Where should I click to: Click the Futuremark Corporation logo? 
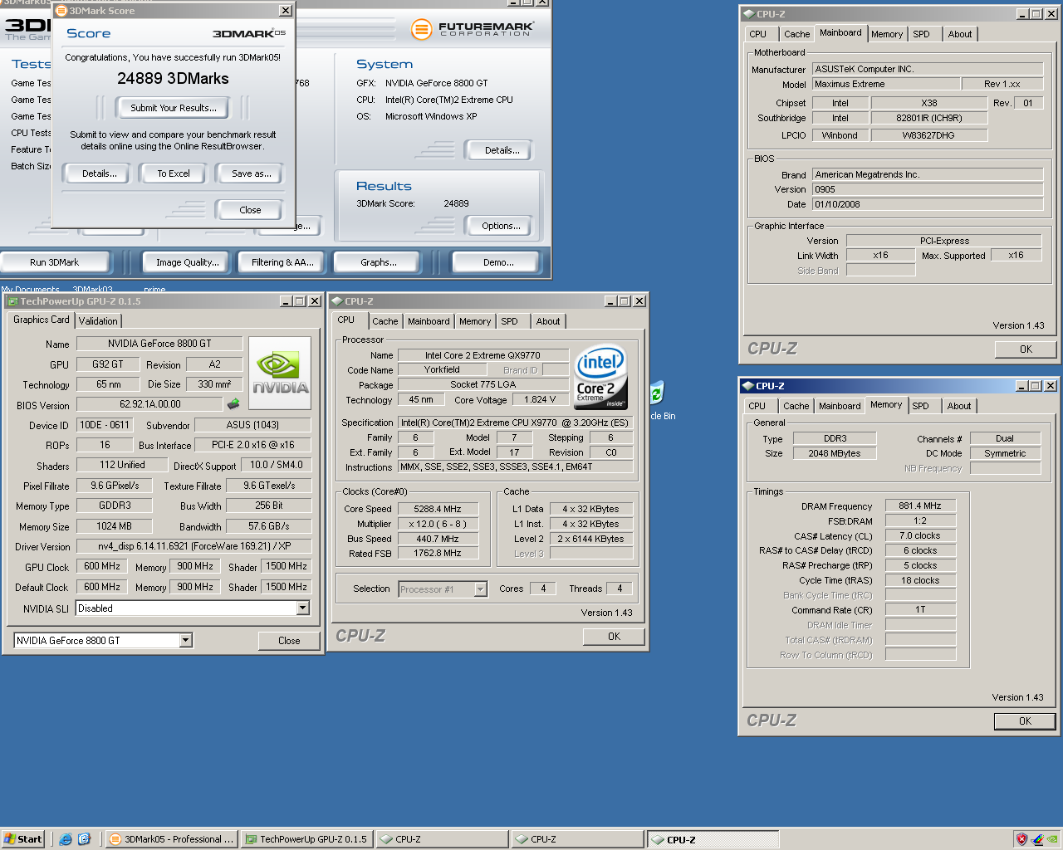pyautogui.click(x=473, y=29)
